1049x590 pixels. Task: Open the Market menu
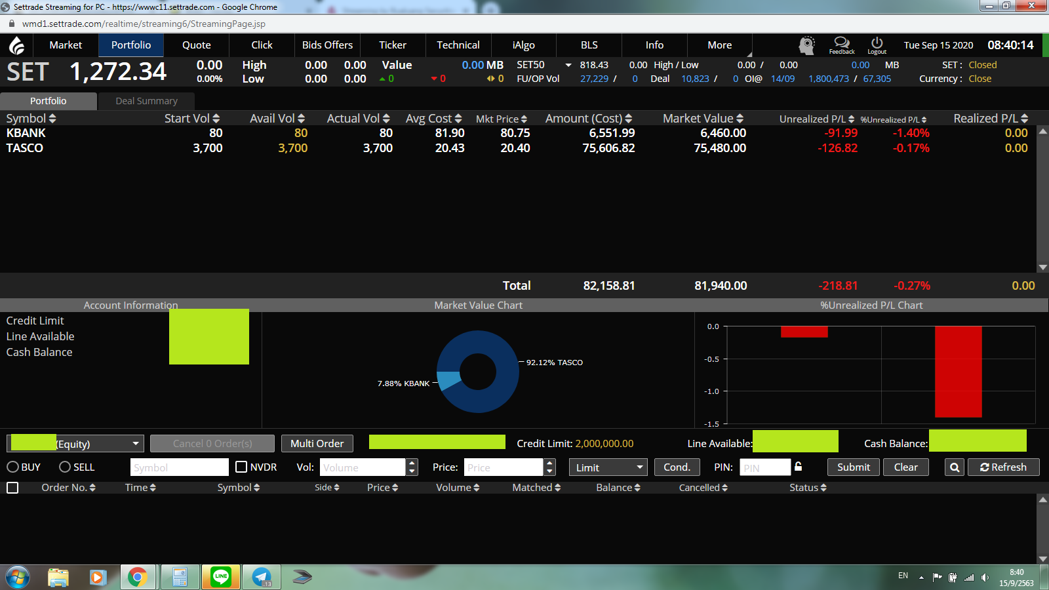[x=66, y=45]
